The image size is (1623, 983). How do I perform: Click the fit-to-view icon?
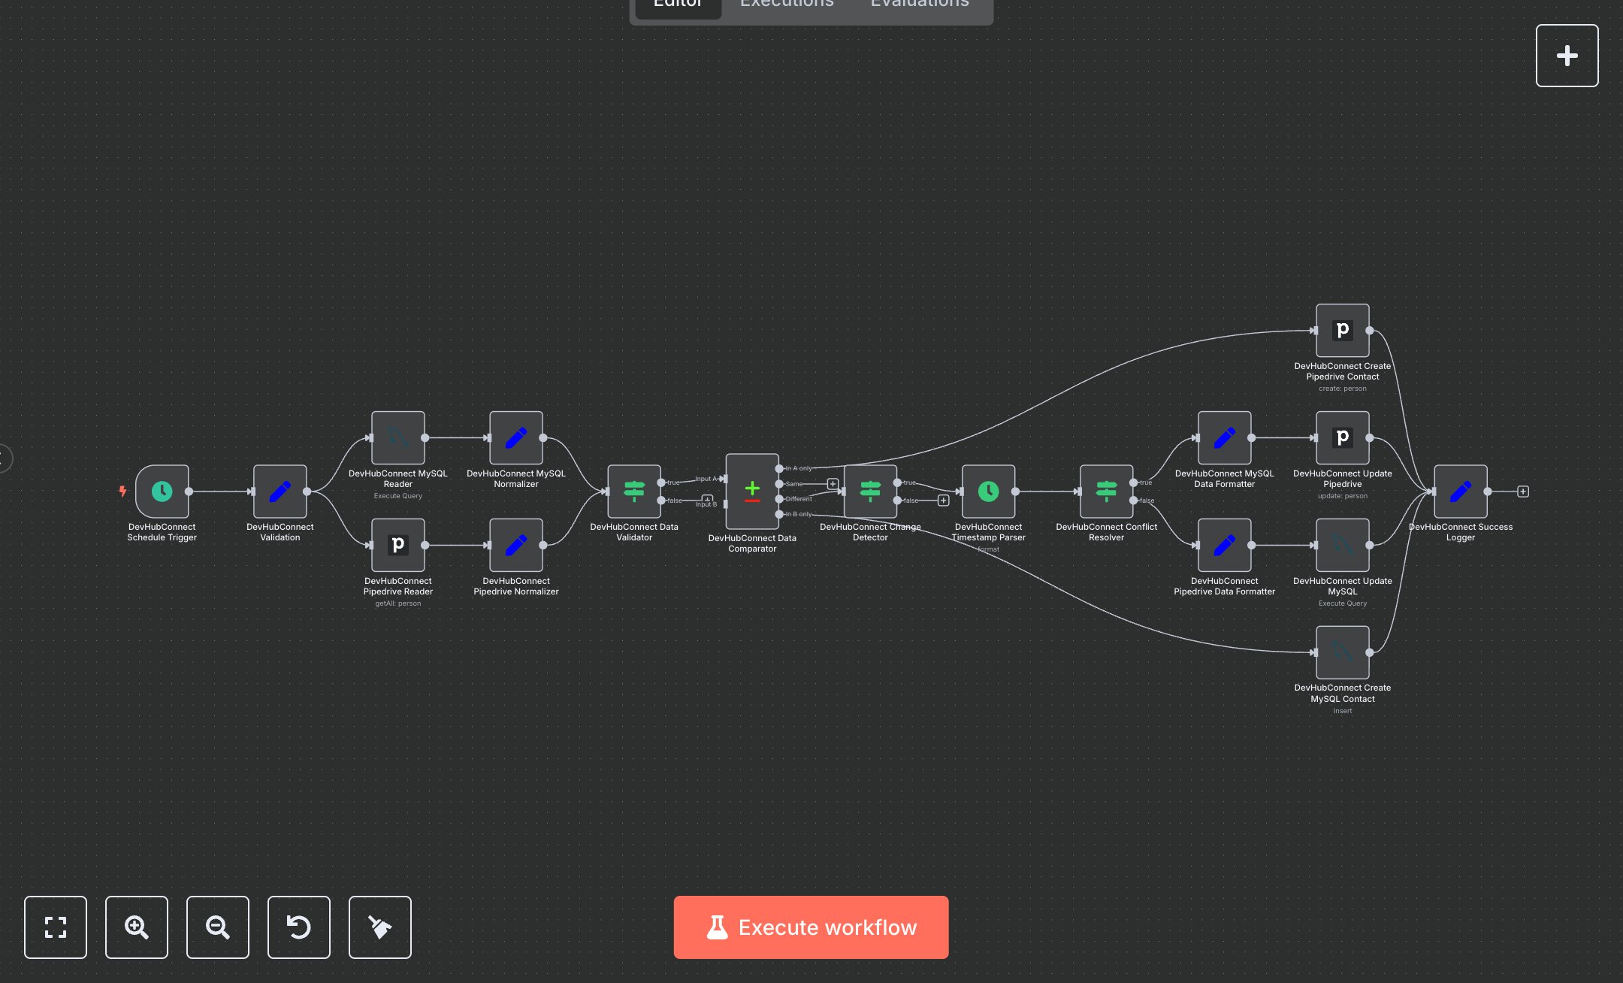[x=56, y=927]
